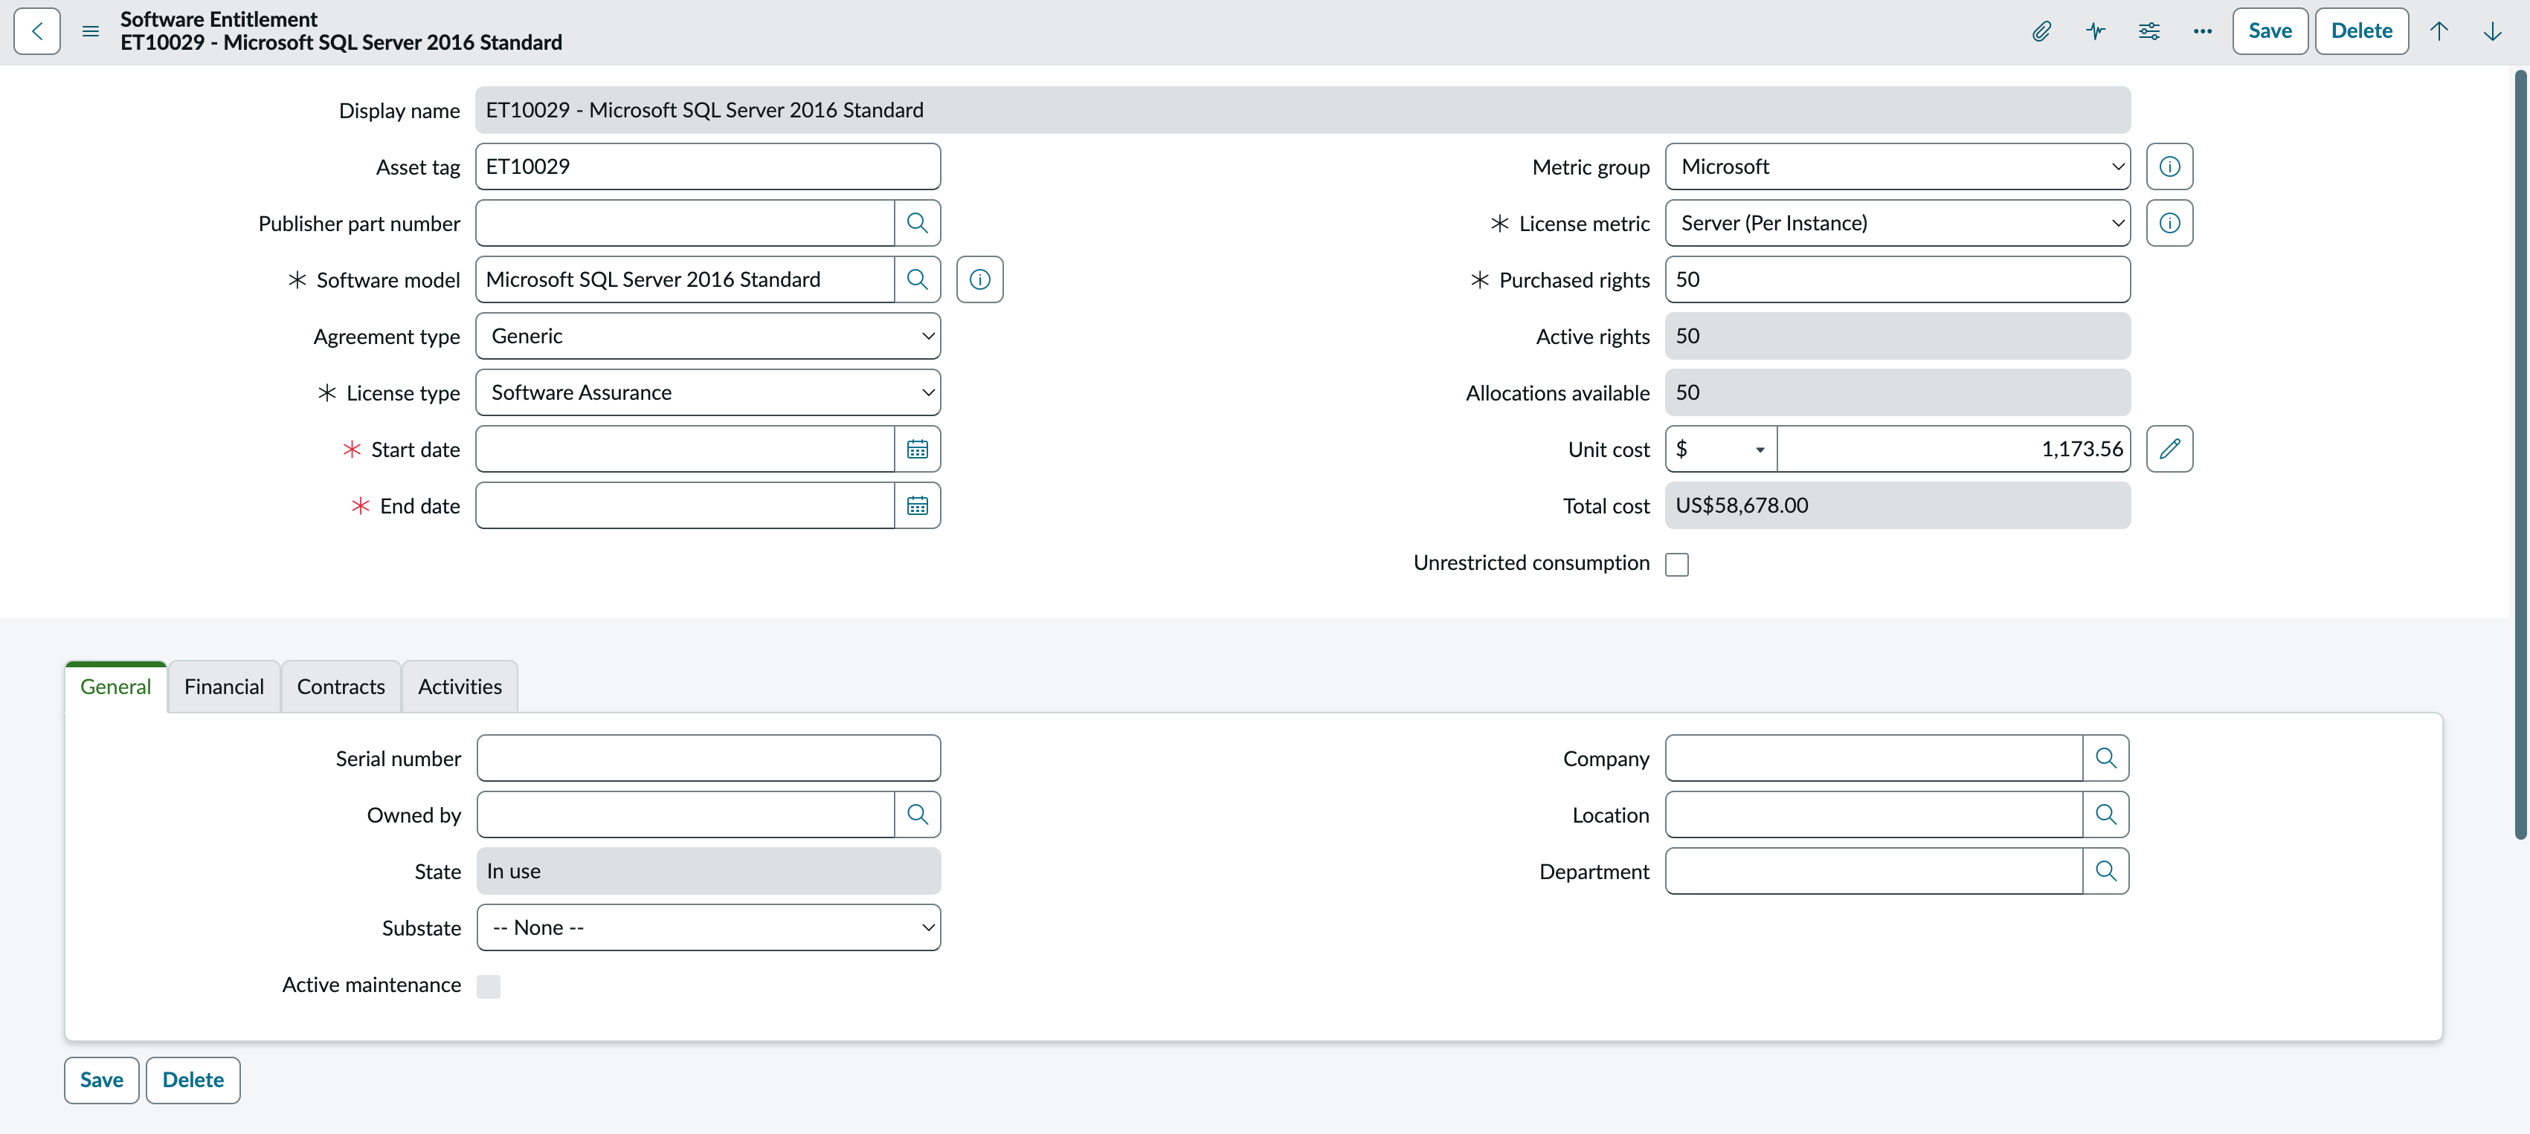Look up Location reference
This screenshot has height=1134, width=2530.
pos(2105,814)
